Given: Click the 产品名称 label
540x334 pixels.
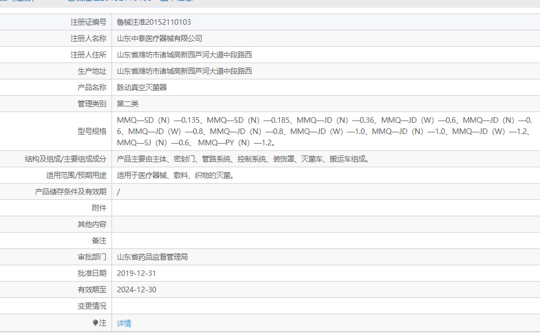Looking at the screenshot, I should pyautogui.click(x=92, y=87).
